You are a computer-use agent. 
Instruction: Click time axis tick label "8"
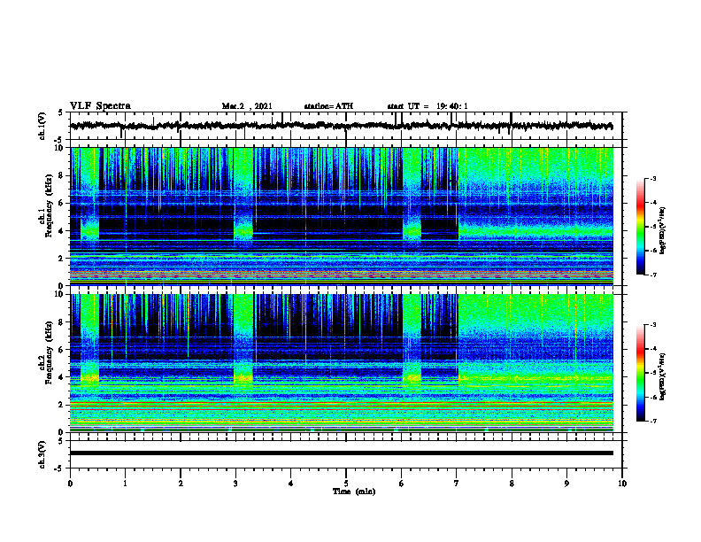pyautogui.click(x=512, y=484)
